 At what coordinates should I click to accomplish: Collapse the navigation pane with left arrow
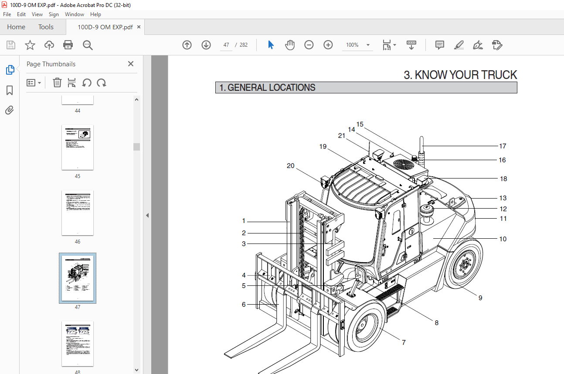[147, 215]
